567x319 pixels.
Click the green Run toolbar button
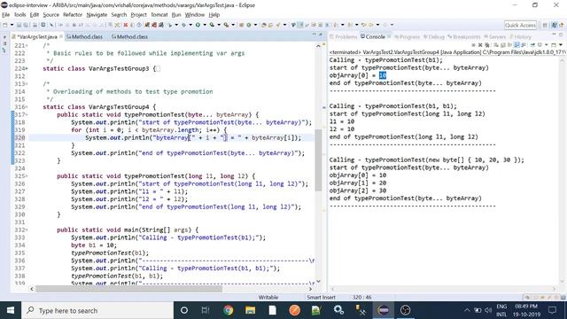(x=198, y=25)
